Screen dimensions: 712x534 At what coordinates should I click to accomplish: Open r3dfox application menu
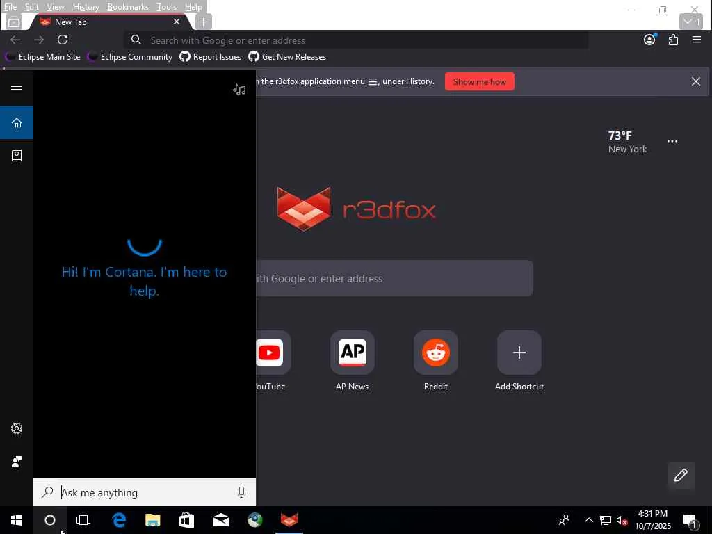click(x=697, y=40)
